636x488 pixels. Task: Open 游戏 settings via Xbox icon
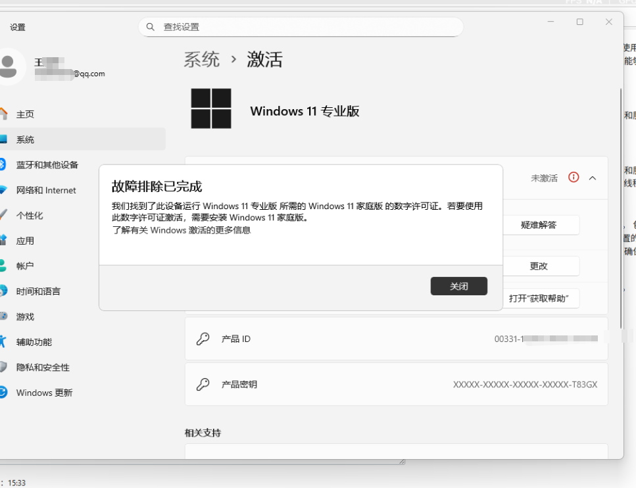point(8,316)
